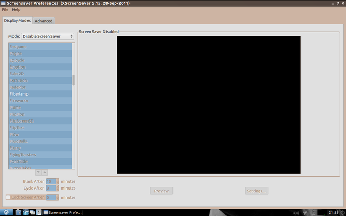
Task: Click the black screensaver preview area
Action: (209, 105)
